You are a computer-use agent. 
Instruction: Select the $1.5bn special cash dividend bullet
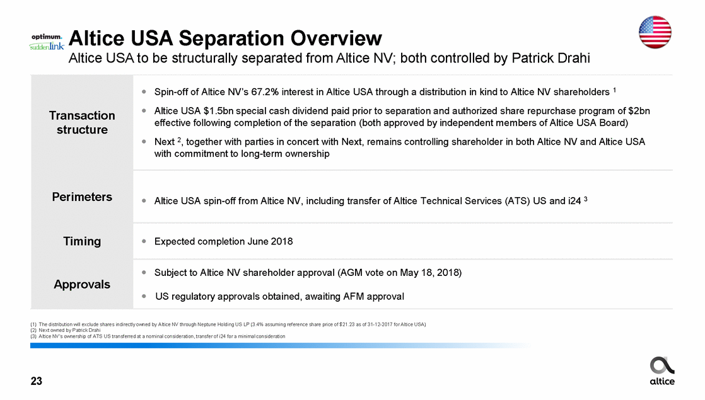tap(402, 117)
